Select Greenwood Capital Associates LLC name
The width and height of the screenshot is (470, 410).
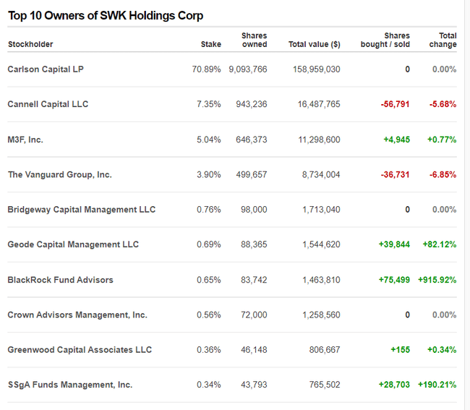click(x=80, y=350)
